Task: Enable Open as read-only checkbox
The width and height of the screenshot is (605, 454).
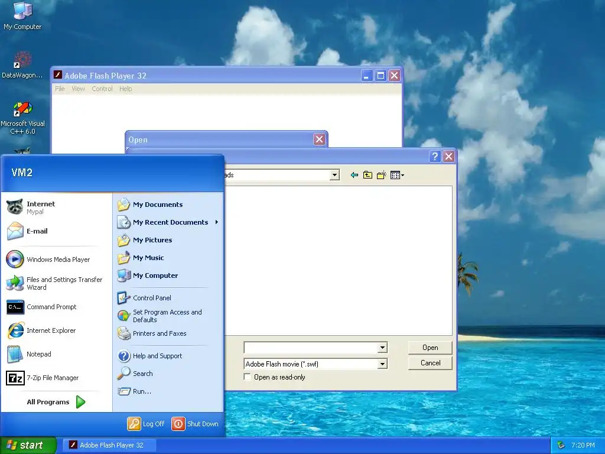Action: pyautogui.click(x=248, y=377)
